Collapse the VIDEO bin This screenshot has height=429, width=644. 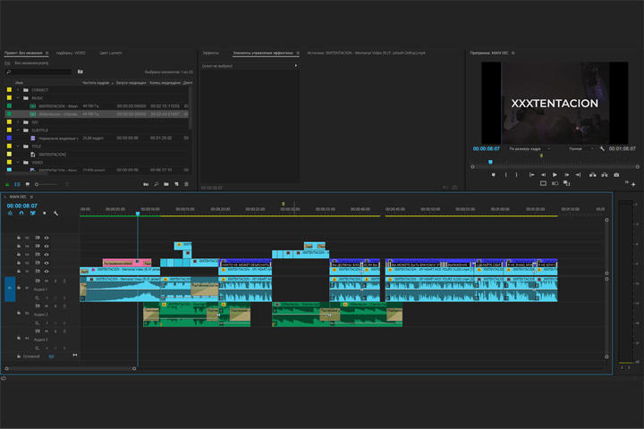click(18, 163)
